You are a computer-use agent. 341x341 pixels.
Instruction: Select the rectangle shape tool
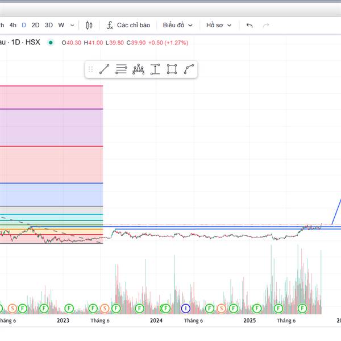tap(172, 69)
